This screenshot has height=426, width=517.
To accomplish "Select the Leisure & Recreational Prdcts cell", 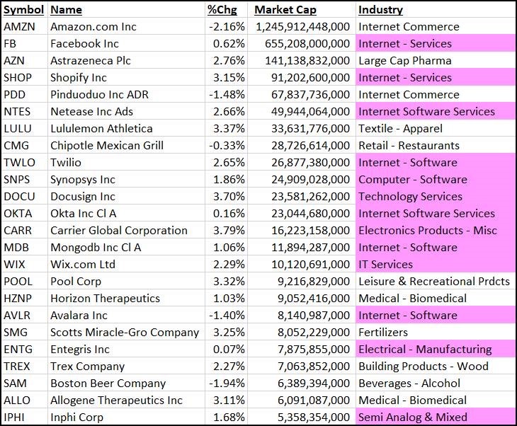I will point(434,282).
